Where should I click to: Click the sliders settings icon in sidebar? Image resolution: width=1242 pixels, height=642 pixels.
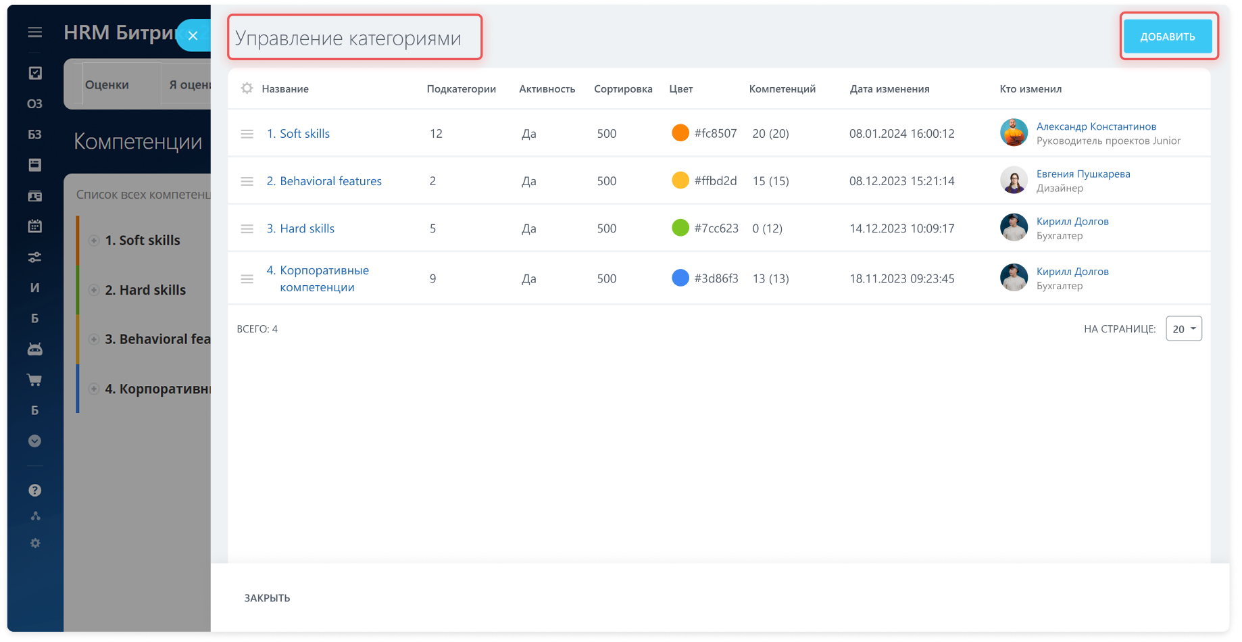click(x=35, y=257)
